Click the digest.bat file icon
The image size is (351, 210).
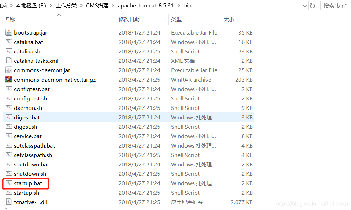tap(9, 117)
